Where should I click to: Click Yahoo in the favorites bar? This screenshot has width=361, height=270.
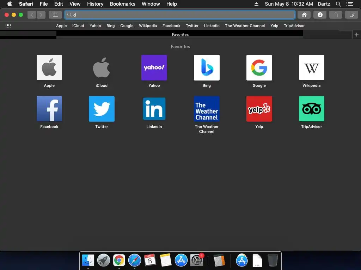pos(95,26)
